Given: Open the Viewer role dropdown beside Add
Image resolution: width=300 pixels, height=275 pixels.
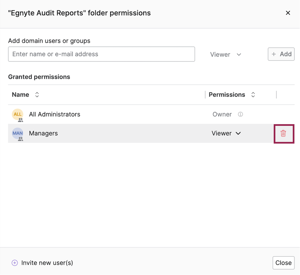Looking at the screenshot, I should (225, 54).
